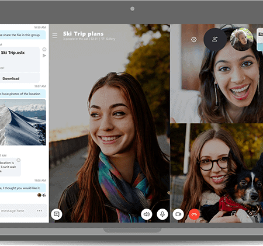End the call with the red hang-up button
Image resolution: width=263 pixels, height=246 pixels.
tap(194, 214)
